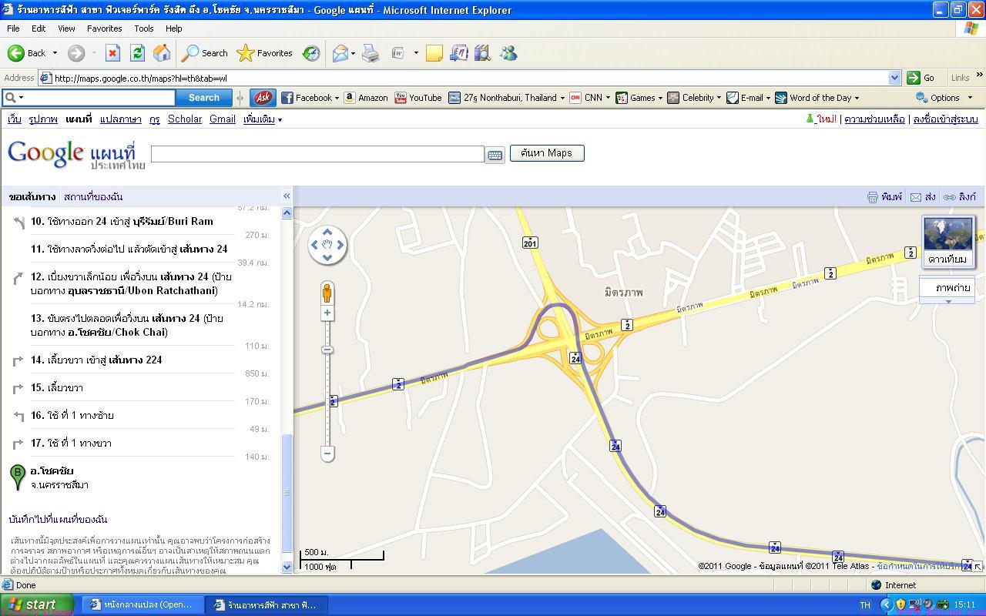Click the ลิงก์ link button
986x616 pixels.
click(x=960, y=197)
